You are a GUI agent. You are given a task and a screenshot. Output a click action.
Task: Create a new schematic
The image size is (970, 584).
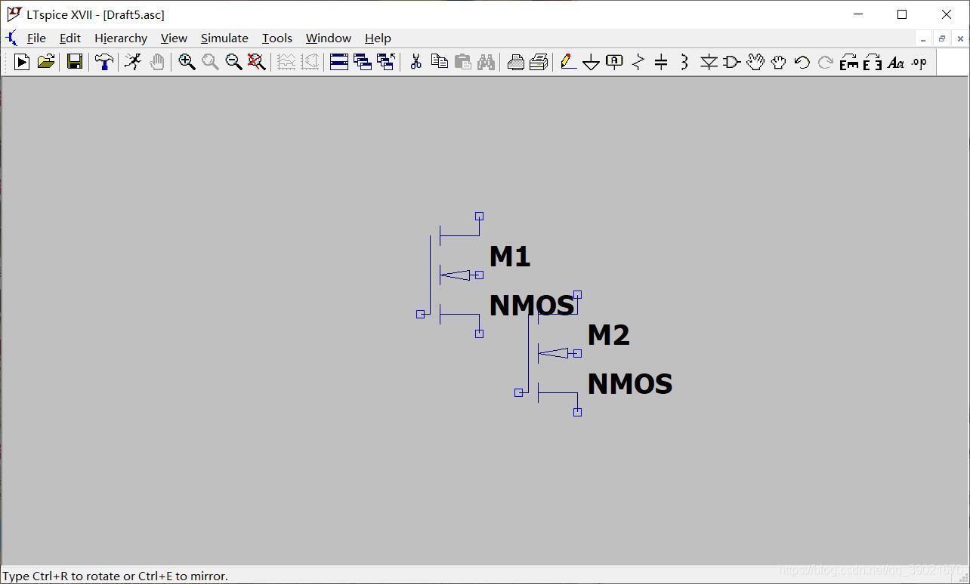tap(22, 62)
